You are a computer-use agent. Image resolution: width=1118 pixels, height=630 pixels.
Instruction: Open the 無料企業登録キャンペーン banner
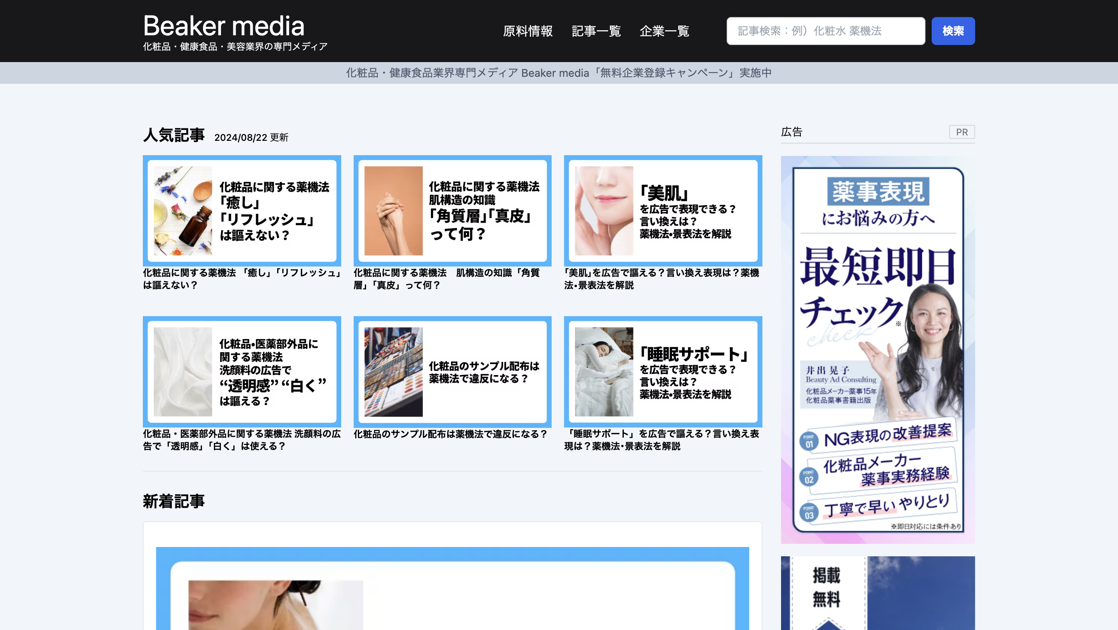click(559, 73)
